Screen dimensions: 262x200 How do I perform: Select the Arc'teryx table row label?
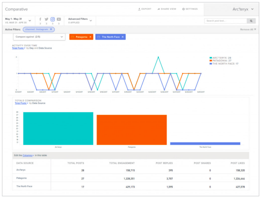click(x=21, y=170)
